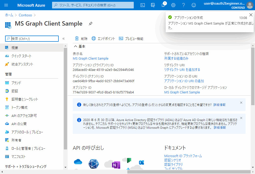Click the object ID value
The image size is (255, 174).
click(103, 92)
